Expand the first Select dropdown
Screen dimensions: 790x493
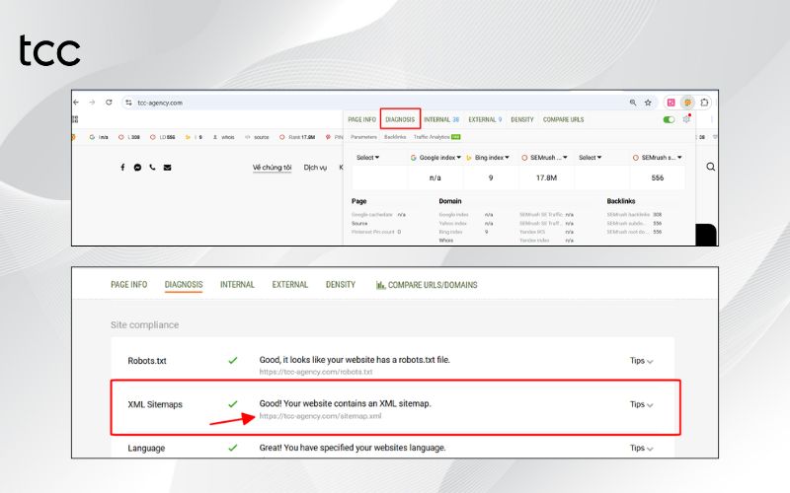[367, 158]
